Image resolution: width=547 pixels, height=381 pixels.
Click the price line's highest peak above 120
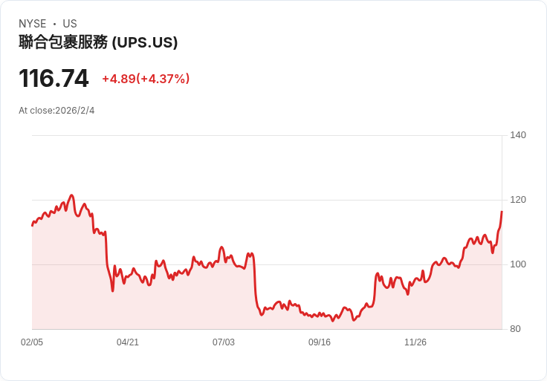pyautogui.click(x=71, y=195)
